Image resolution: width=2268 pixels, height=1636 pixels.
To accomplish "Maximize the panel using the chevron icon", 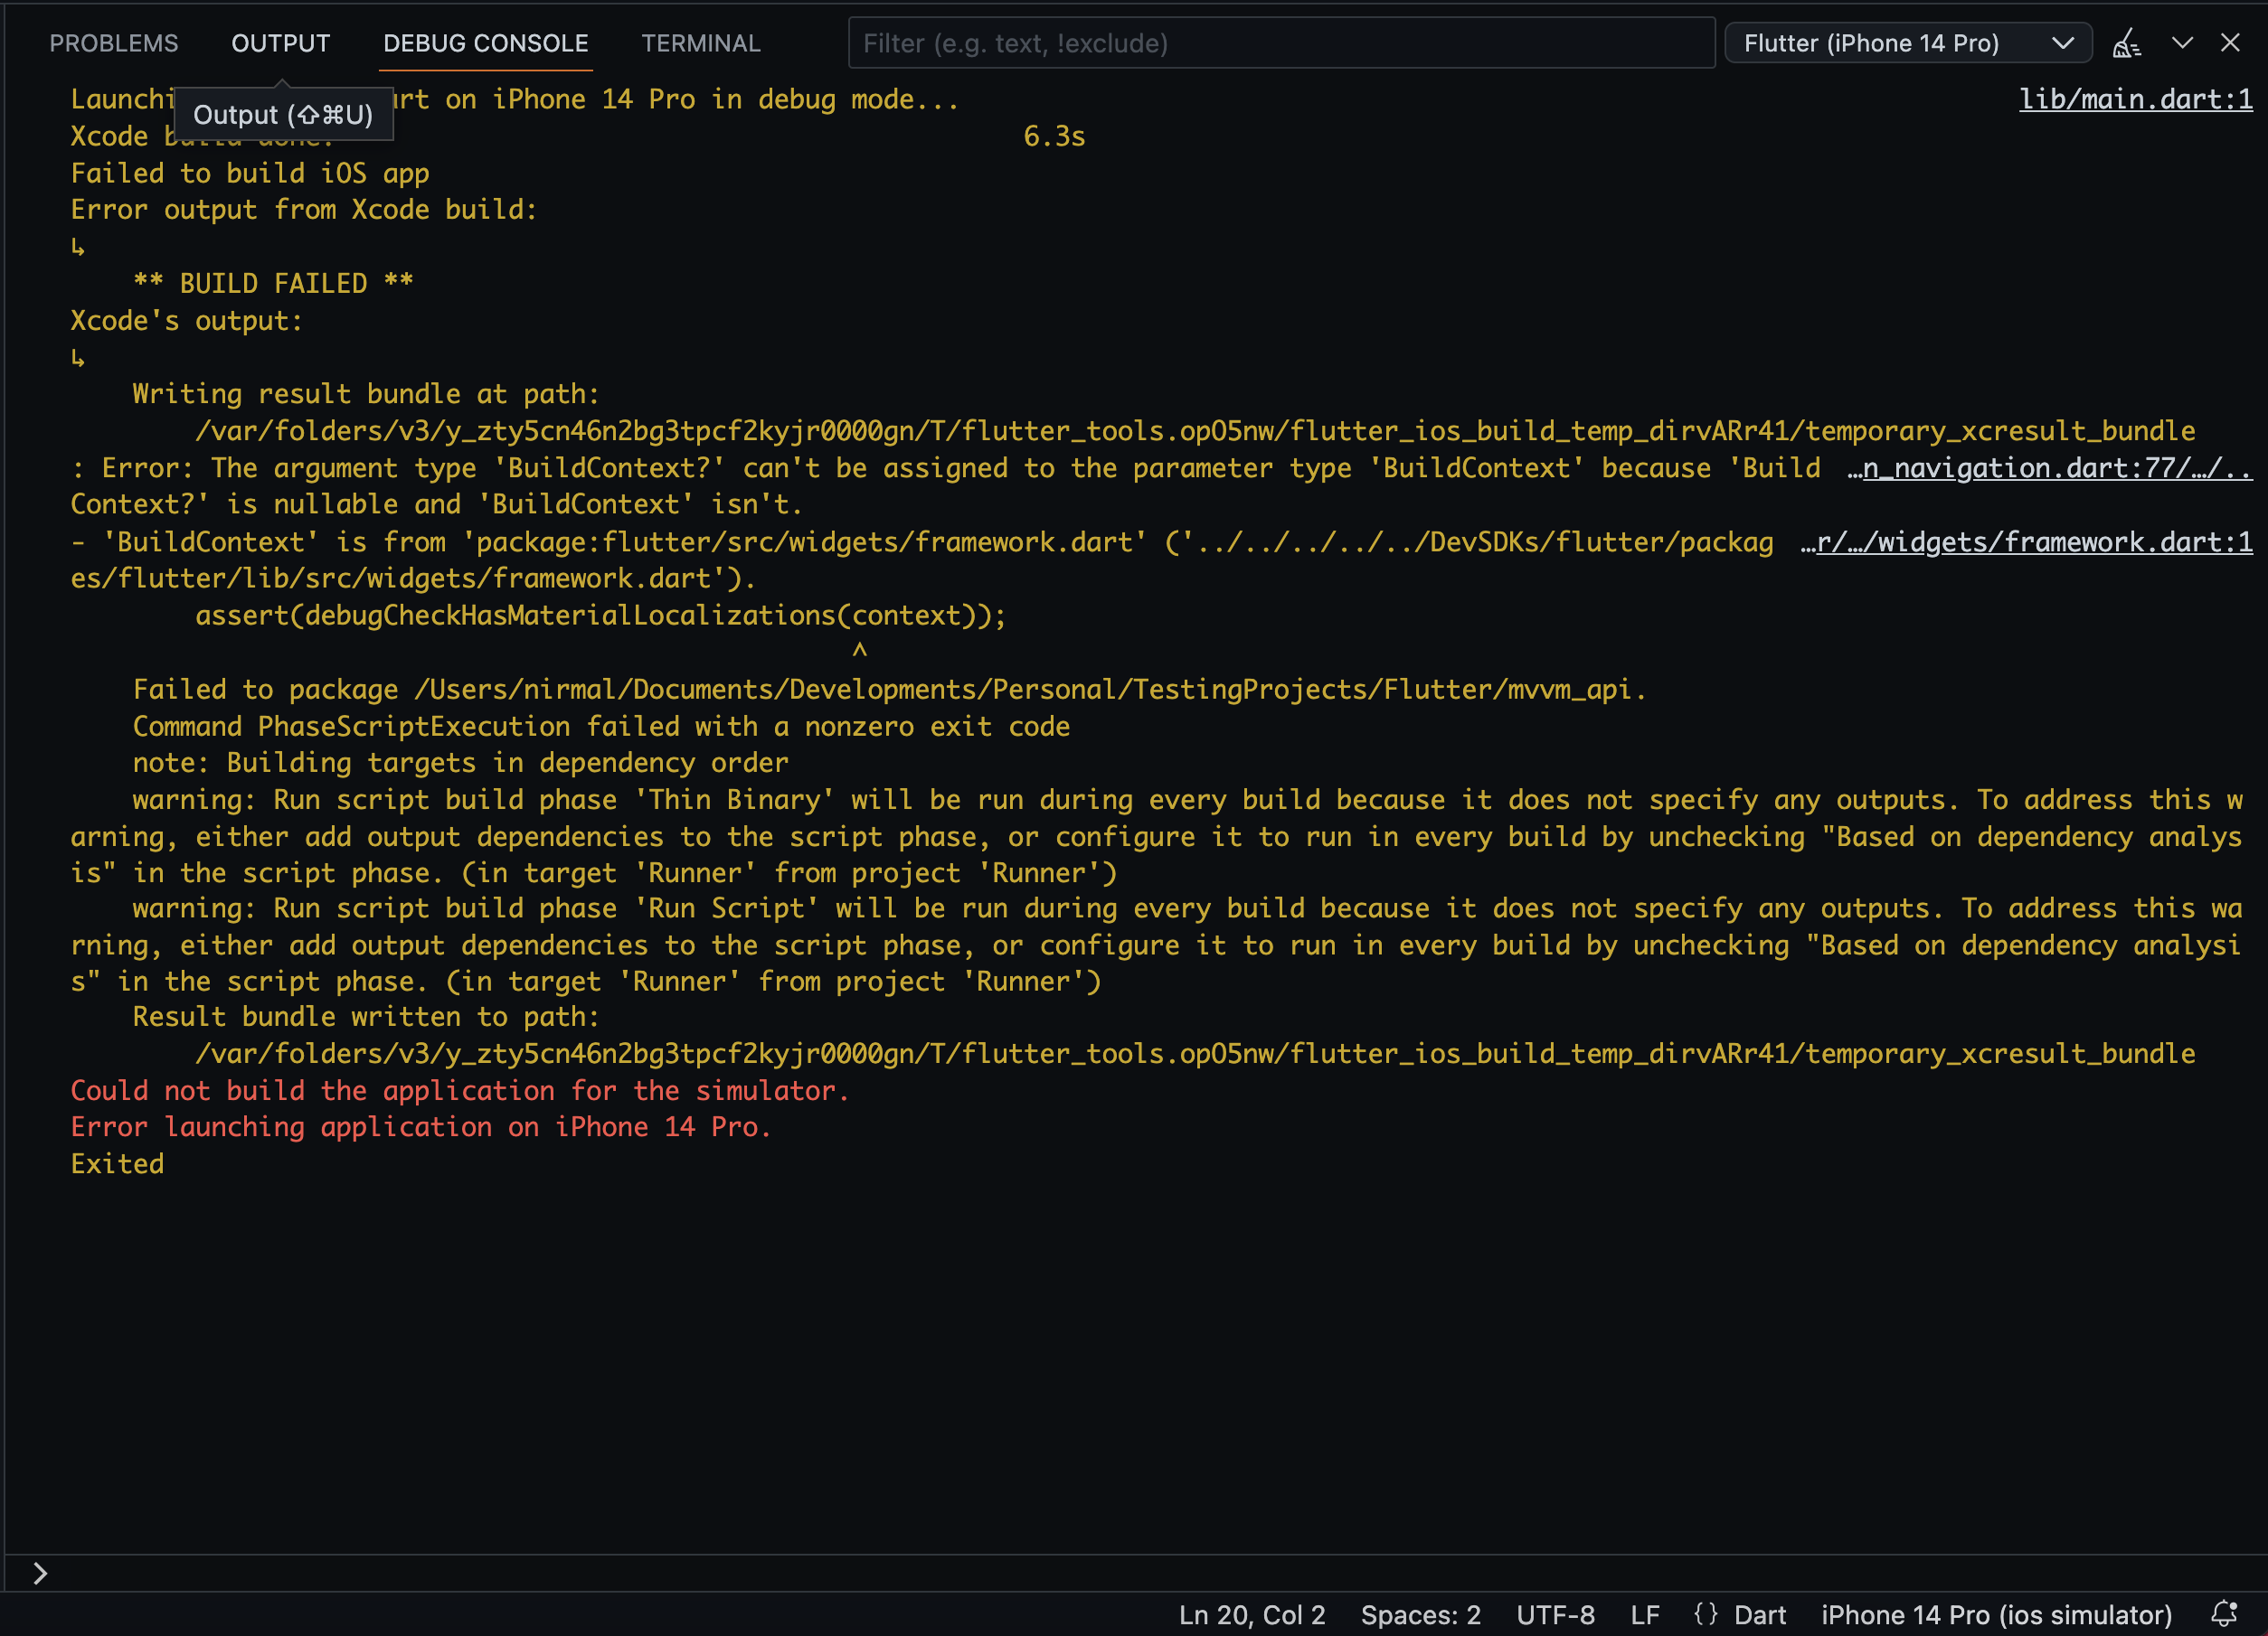I will pyautogui.click(x=2182, y=43).
